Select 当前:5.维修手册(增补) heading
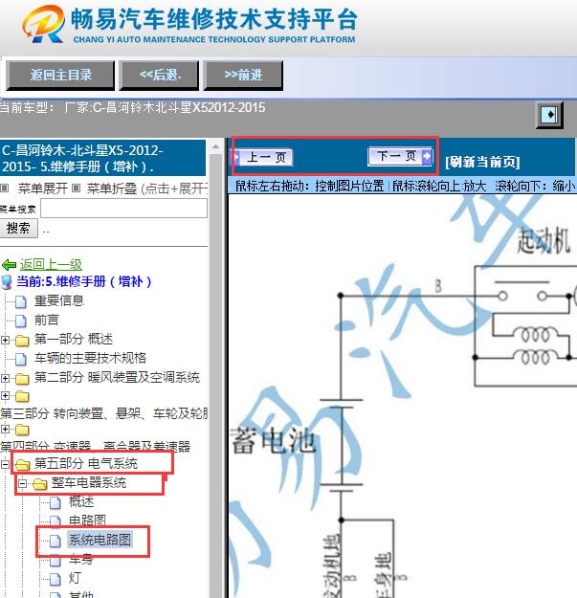Viewport: 577px width, 598px height. coord(84,282)
